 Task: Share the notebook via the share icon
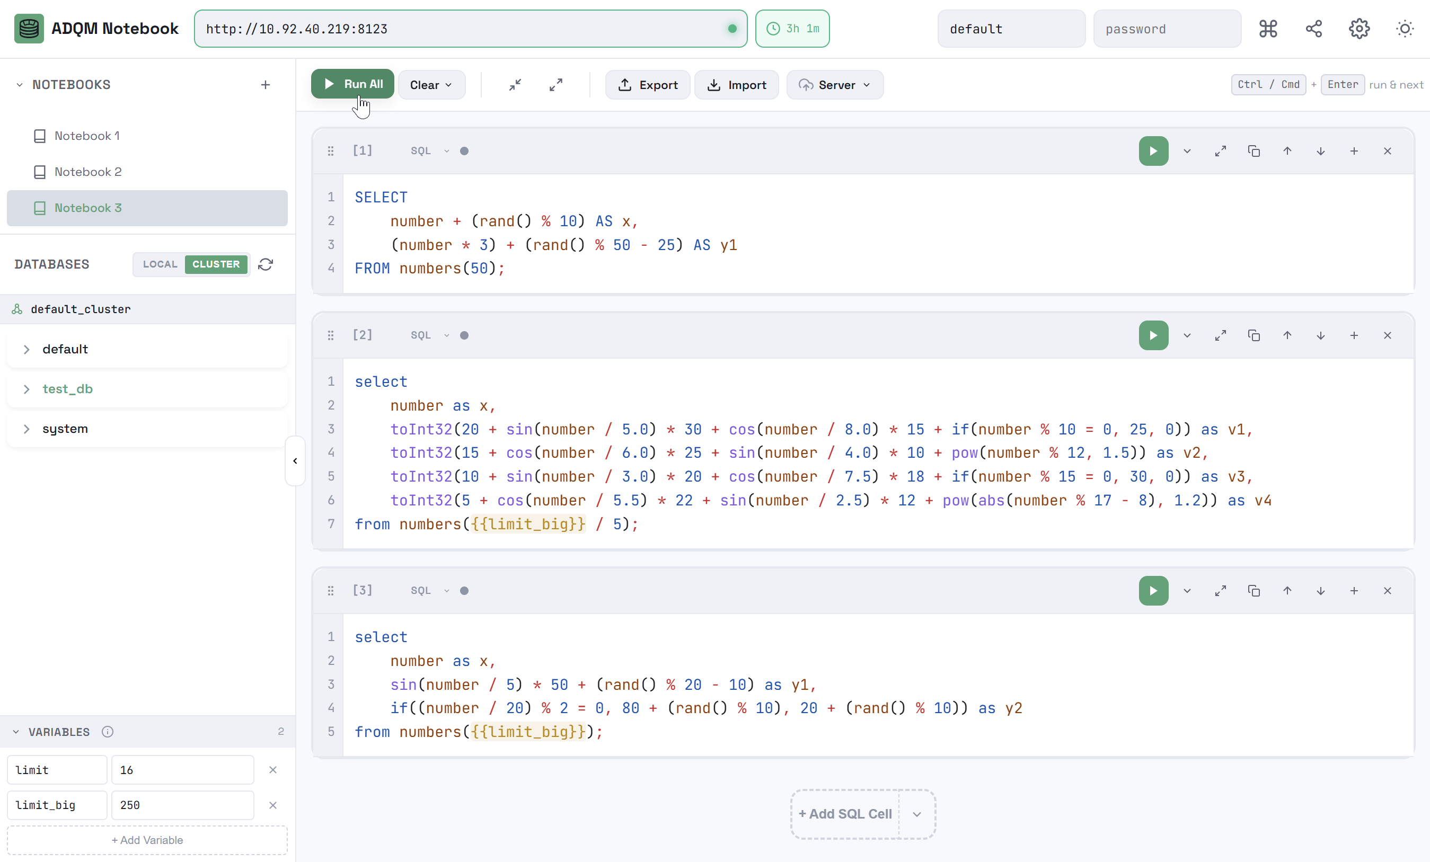pos(1313,29)
